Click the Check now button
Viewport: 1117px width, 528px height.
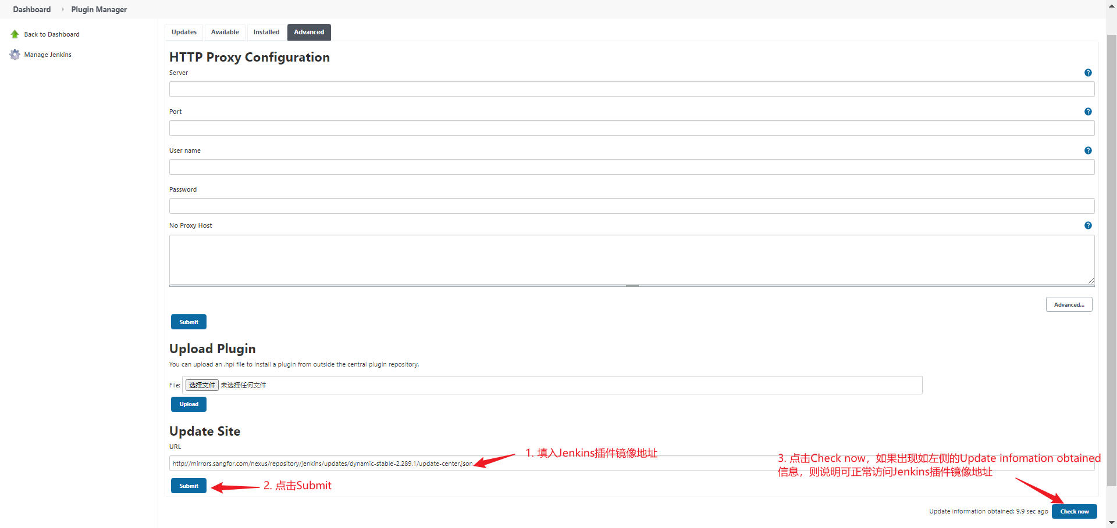(x=1074, y=511)
